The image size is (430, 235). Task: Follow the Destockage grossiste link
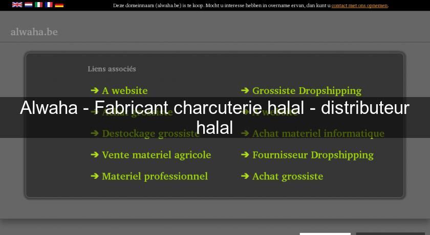(150, 134)
